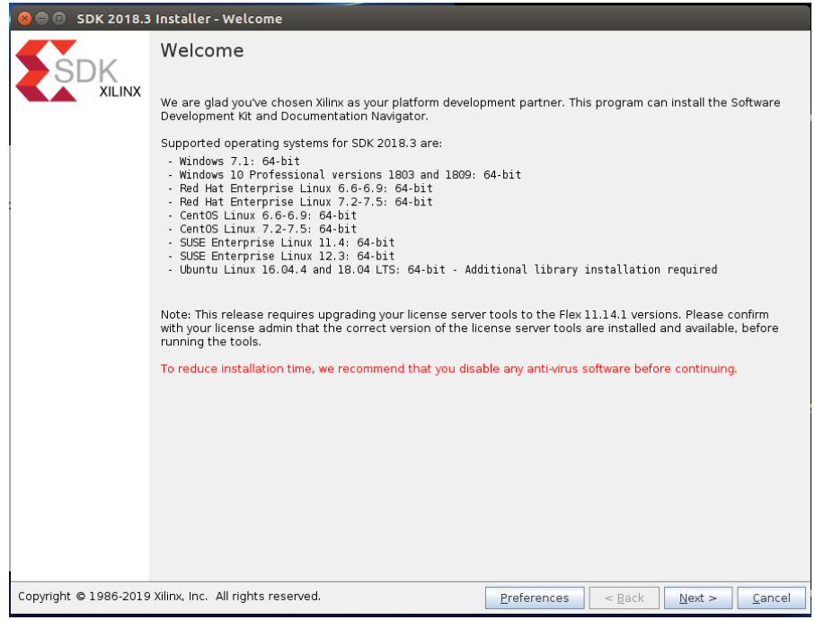Click the copyright notice text
The height and width of the screenshot is (620, 815).
pyautogui.click(x=170, y=596)
